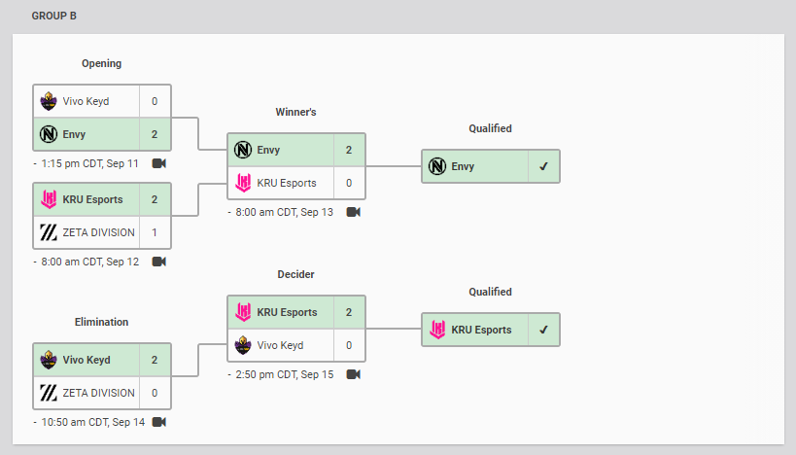The image size is (796, 455).
Task: Click KRU Esports logo in Decider match
Action: (243, 312)
